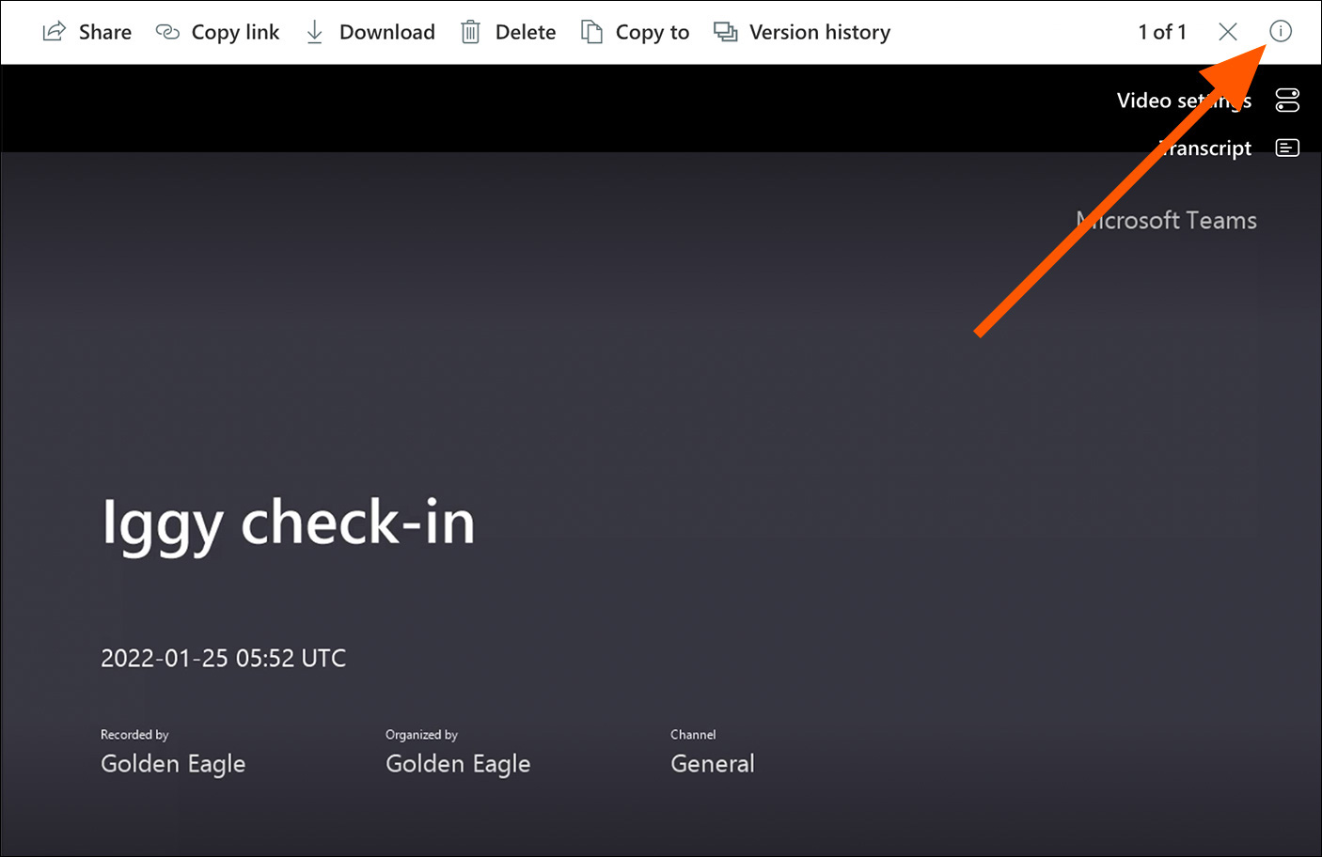The image size is (1322, 857).
Task: Show the "Transcript" text label
Action: 1206,148
